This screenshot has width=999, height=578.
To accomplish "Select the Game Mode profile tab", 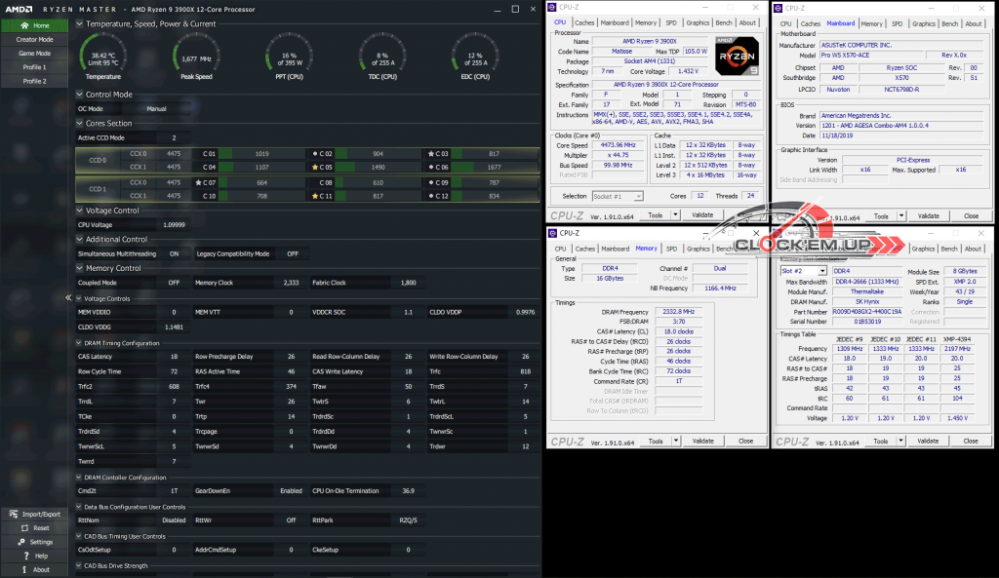I will tap(34, 54).
